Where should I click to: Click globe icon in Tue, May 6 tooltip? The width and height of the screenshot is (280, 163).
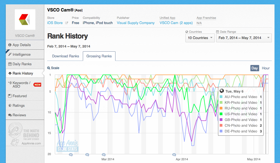pyautogui.click(x=222, y=91)
